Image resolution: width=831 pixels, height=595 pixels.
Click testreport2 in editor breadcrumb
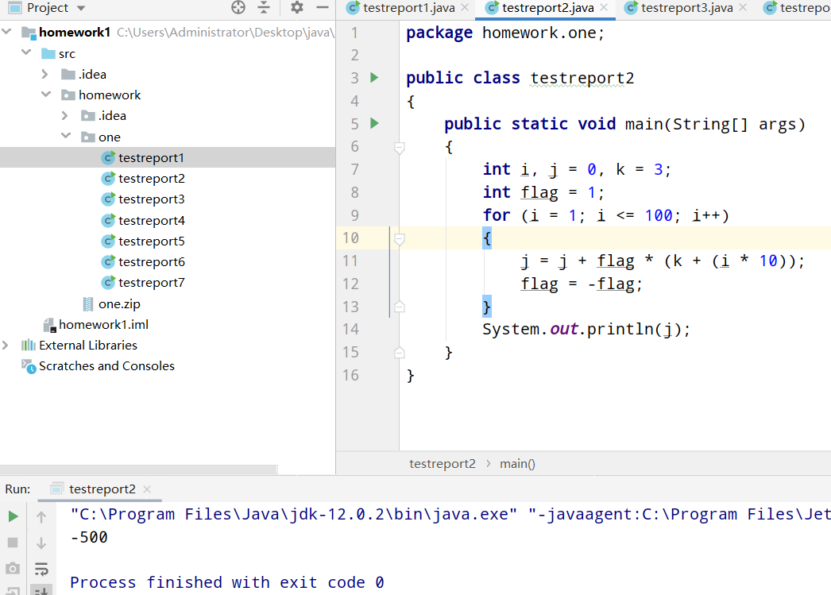442,464
